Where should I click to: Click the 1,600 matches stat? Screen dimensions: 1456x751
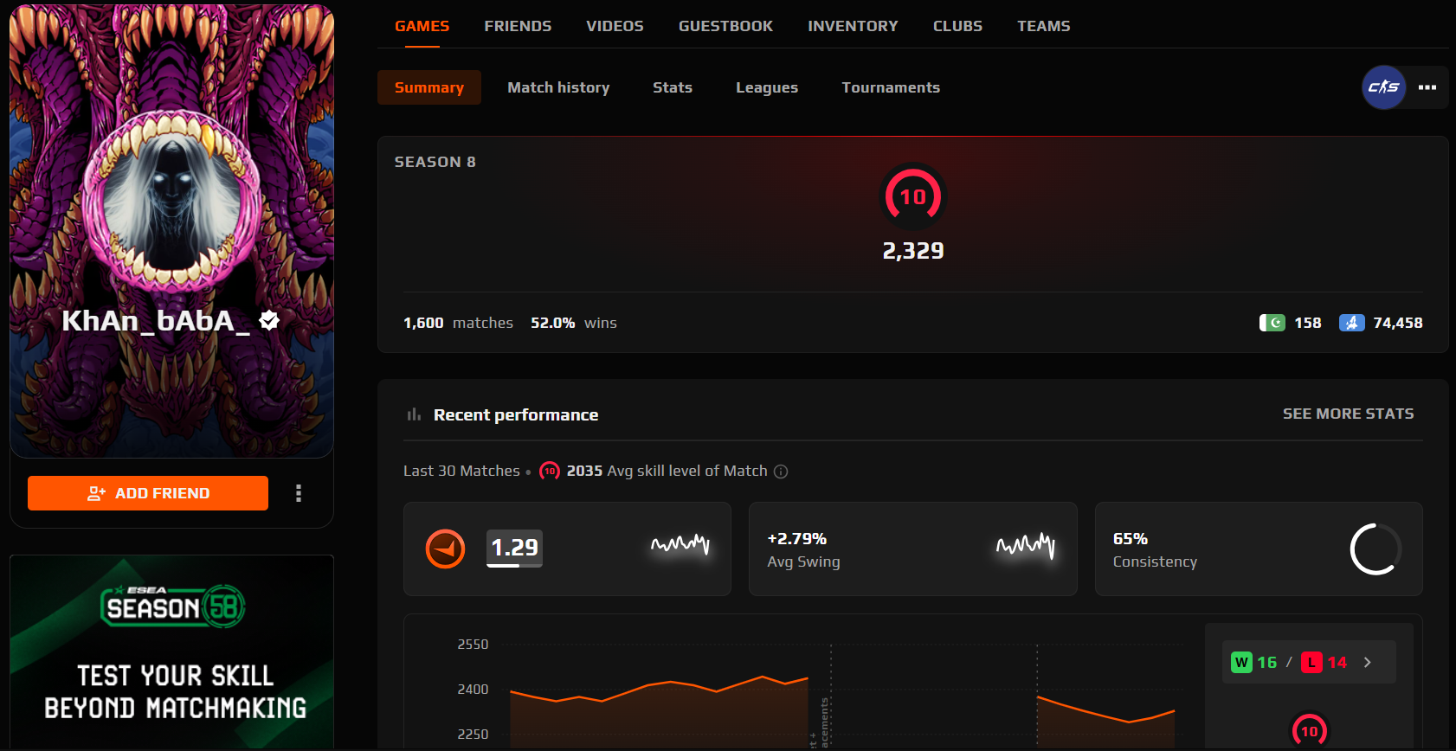458,323
